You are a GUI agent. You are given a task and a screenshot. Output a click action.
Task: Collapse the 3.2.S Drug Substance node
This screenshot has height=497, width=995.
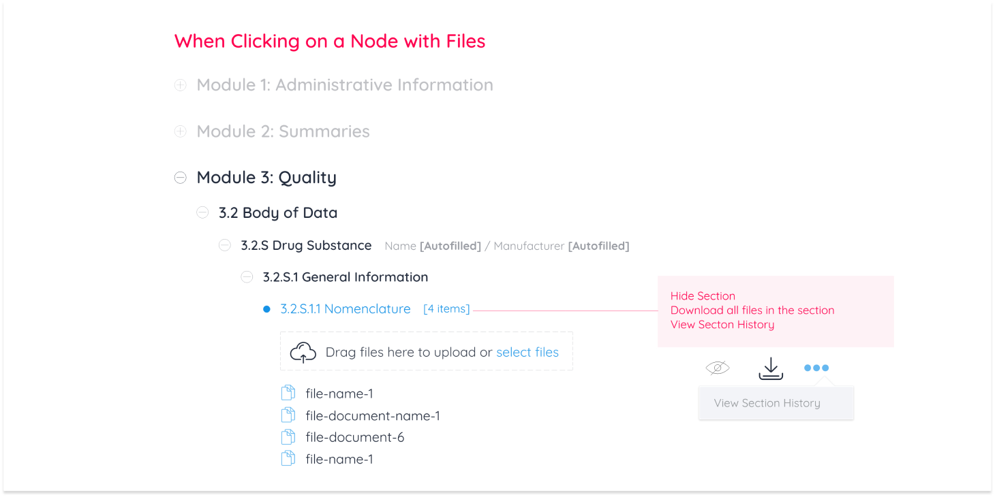[x=225, y=245]
